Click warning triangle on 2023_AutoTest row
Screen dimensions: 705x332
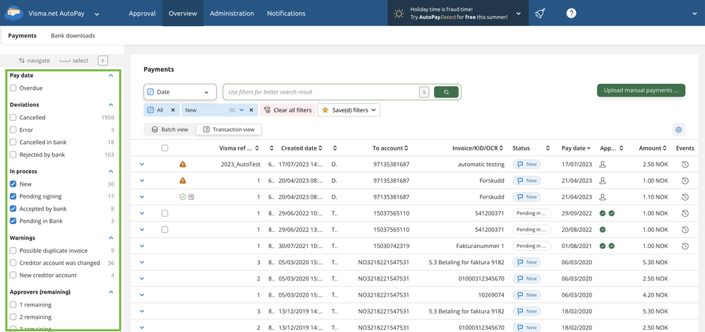coord(183,165)
